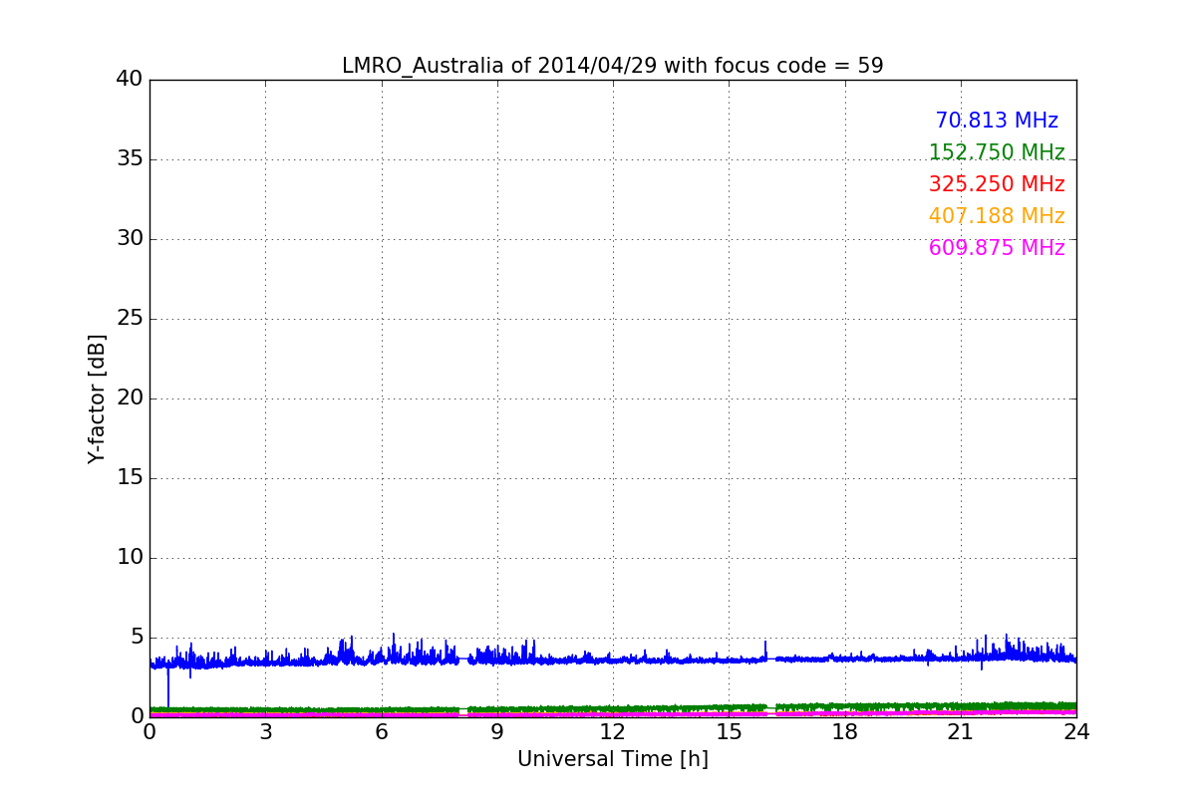Click the 'Universal Time [h]' axis label
The width and height of the screenshot is (1196, 797).
[x=613, y=759]
